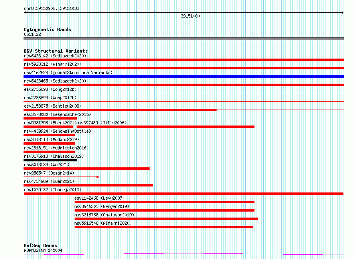Image resolution: width=355 pixels, height=259 pixels.
Task: Select nsv6013589 (Wu2021) label
Action: tap(47, 165)
